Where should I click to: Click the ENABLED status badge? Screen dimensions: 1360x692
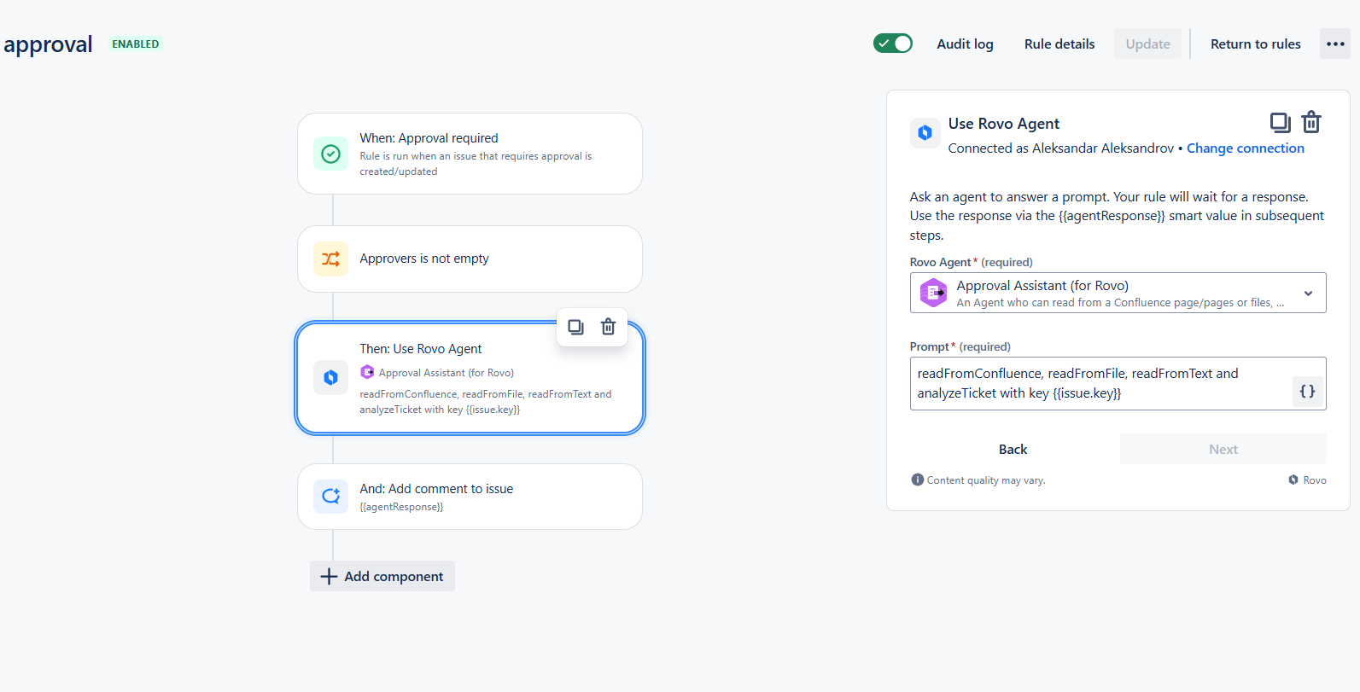point(136,44)
